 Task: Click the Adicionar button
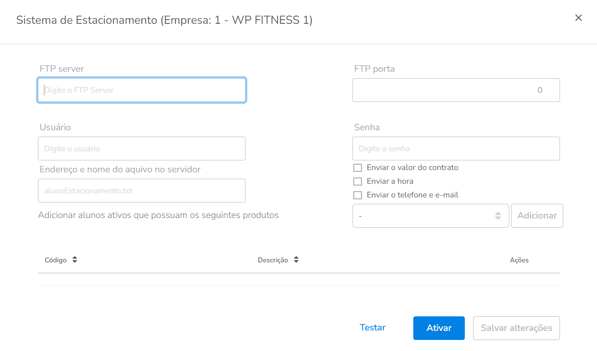[x=537, y=216]
